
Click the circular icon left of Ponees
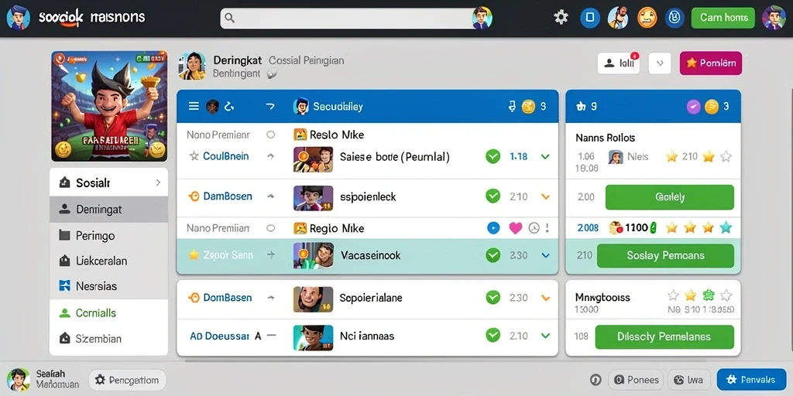tap(596, 381)
